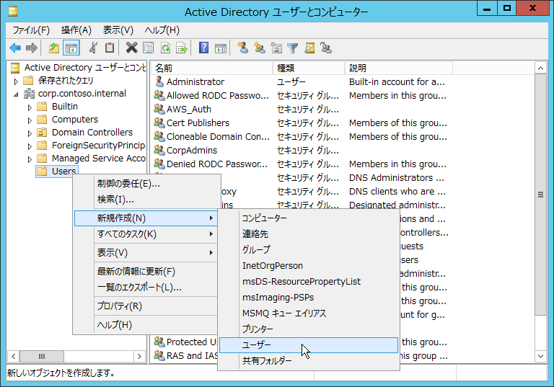Click the list vertical scrollbar thumb
The width and height of the screenshot is (554, 387).
click(540, 194)
